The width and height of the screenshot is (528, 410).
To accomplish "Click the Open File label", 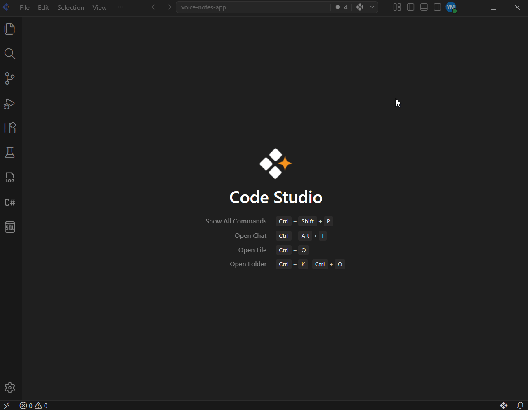I will click(252, 250).
